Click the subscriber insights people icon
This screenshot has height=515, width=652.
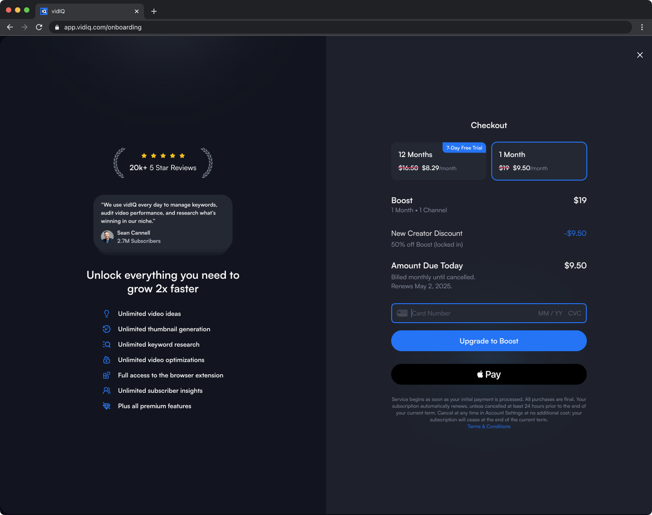point(106,391)
